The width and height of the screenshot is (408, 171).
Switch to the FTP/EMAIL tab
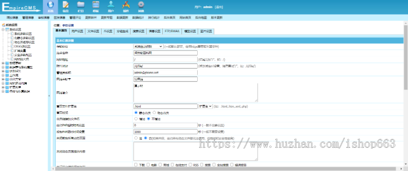pos(172,31)
